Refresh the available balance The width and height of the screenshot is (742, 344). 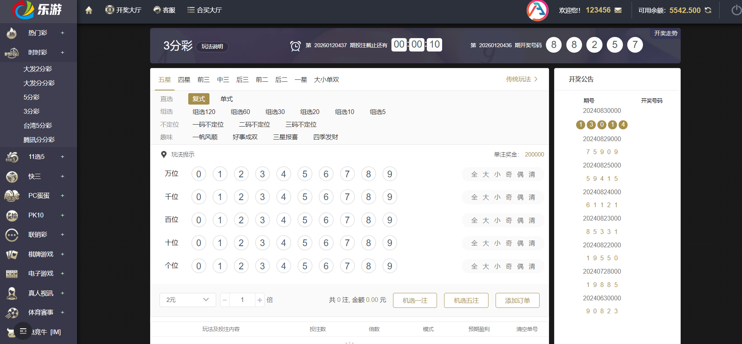(708, 10)
